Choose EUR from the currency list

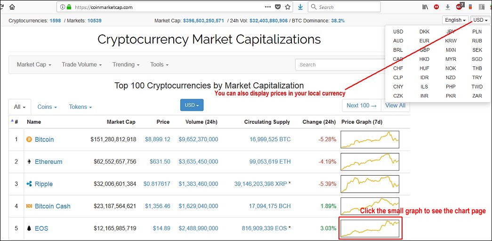point(424,41)
